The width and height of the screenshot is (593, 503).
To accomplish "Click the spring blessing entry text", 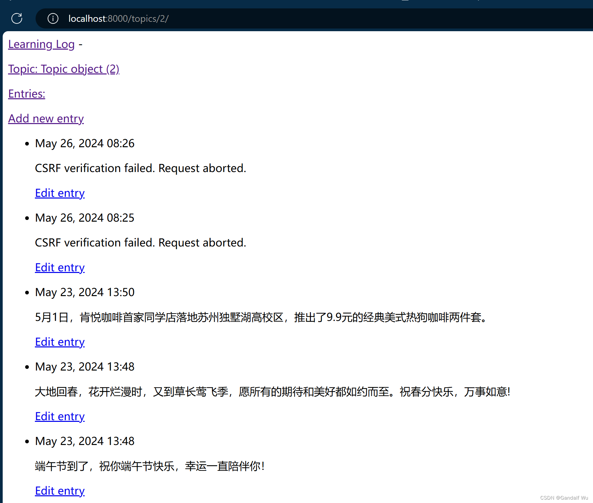I will click(x=272, y=392).
